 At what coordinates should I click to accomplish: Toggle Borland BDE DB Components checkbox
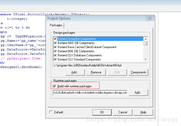click(x=55, y=51)
